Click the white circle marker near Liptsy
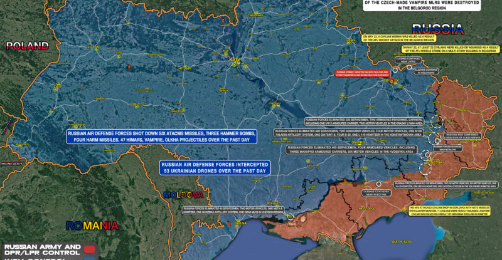Screen dimensions: 502x260 coord(395,70)
